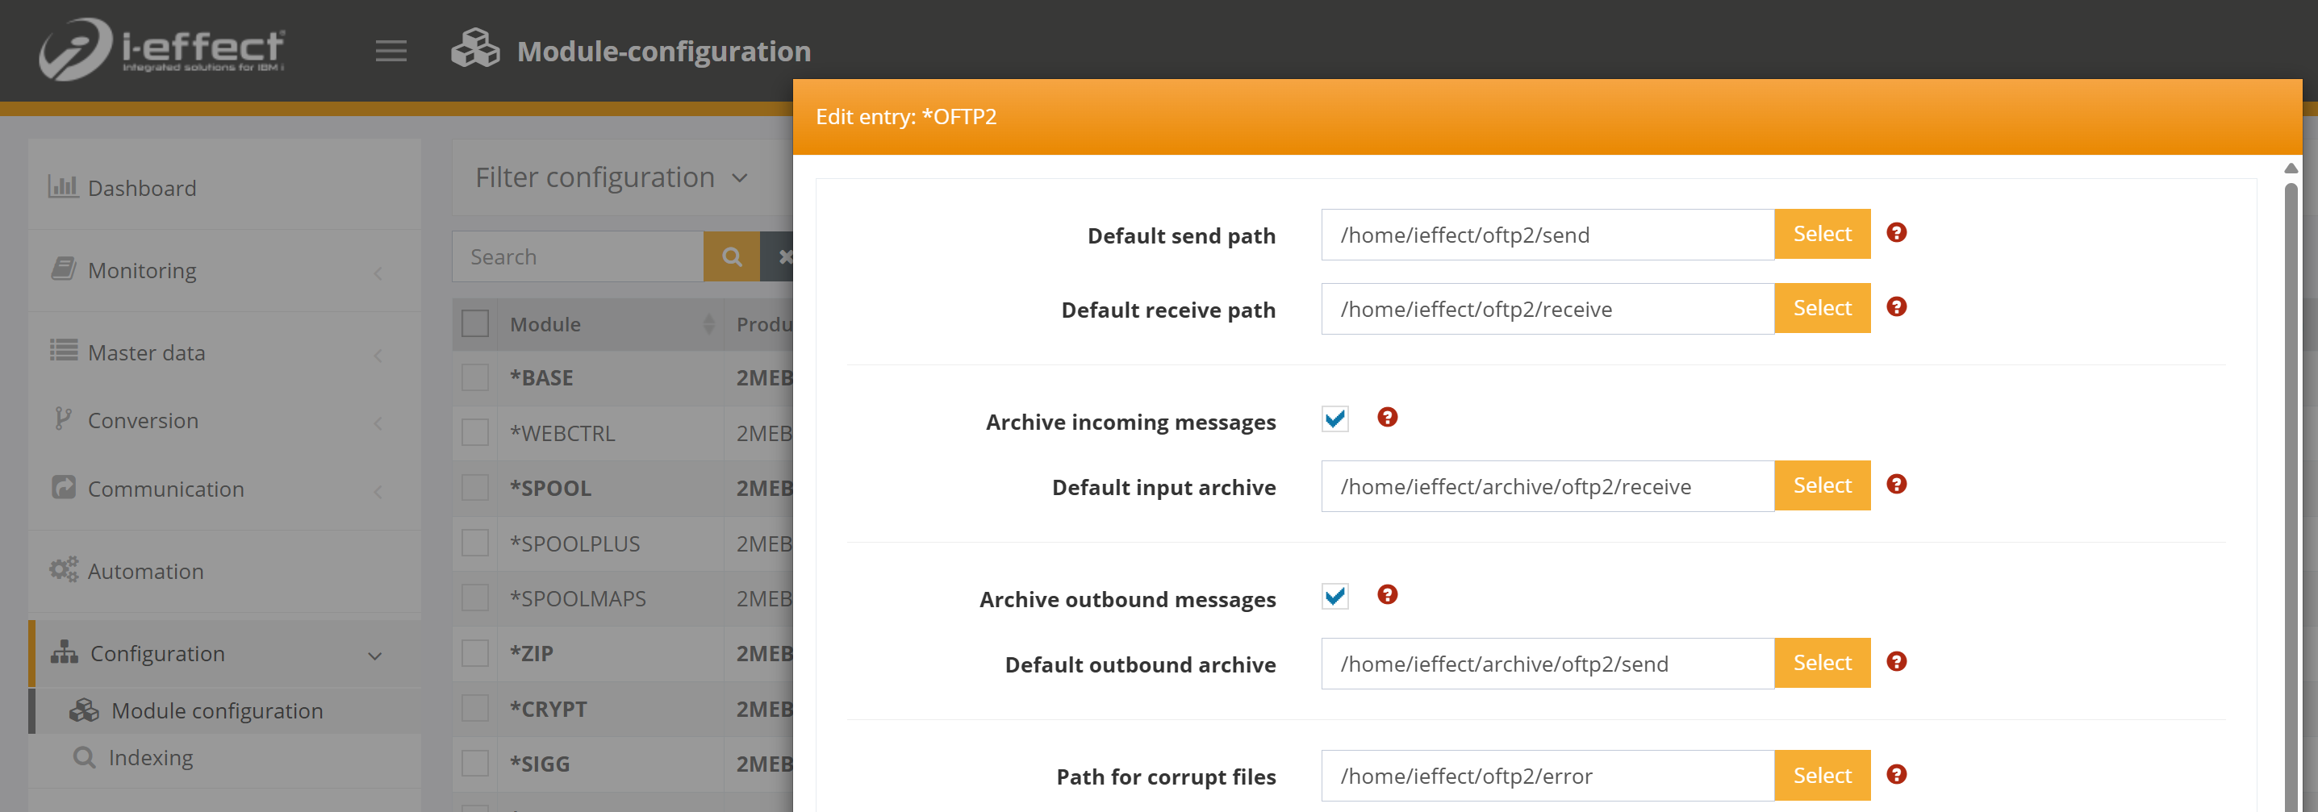Click the Default receive path input field
Image resolution: width=2318 pixels, height=812 pixels.
click(1546, 310)
